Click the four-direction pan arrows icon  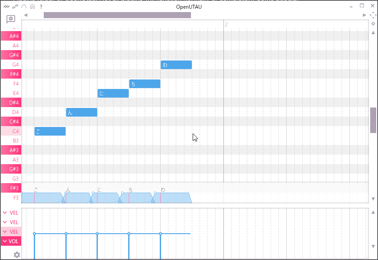(x=373, y=15)
